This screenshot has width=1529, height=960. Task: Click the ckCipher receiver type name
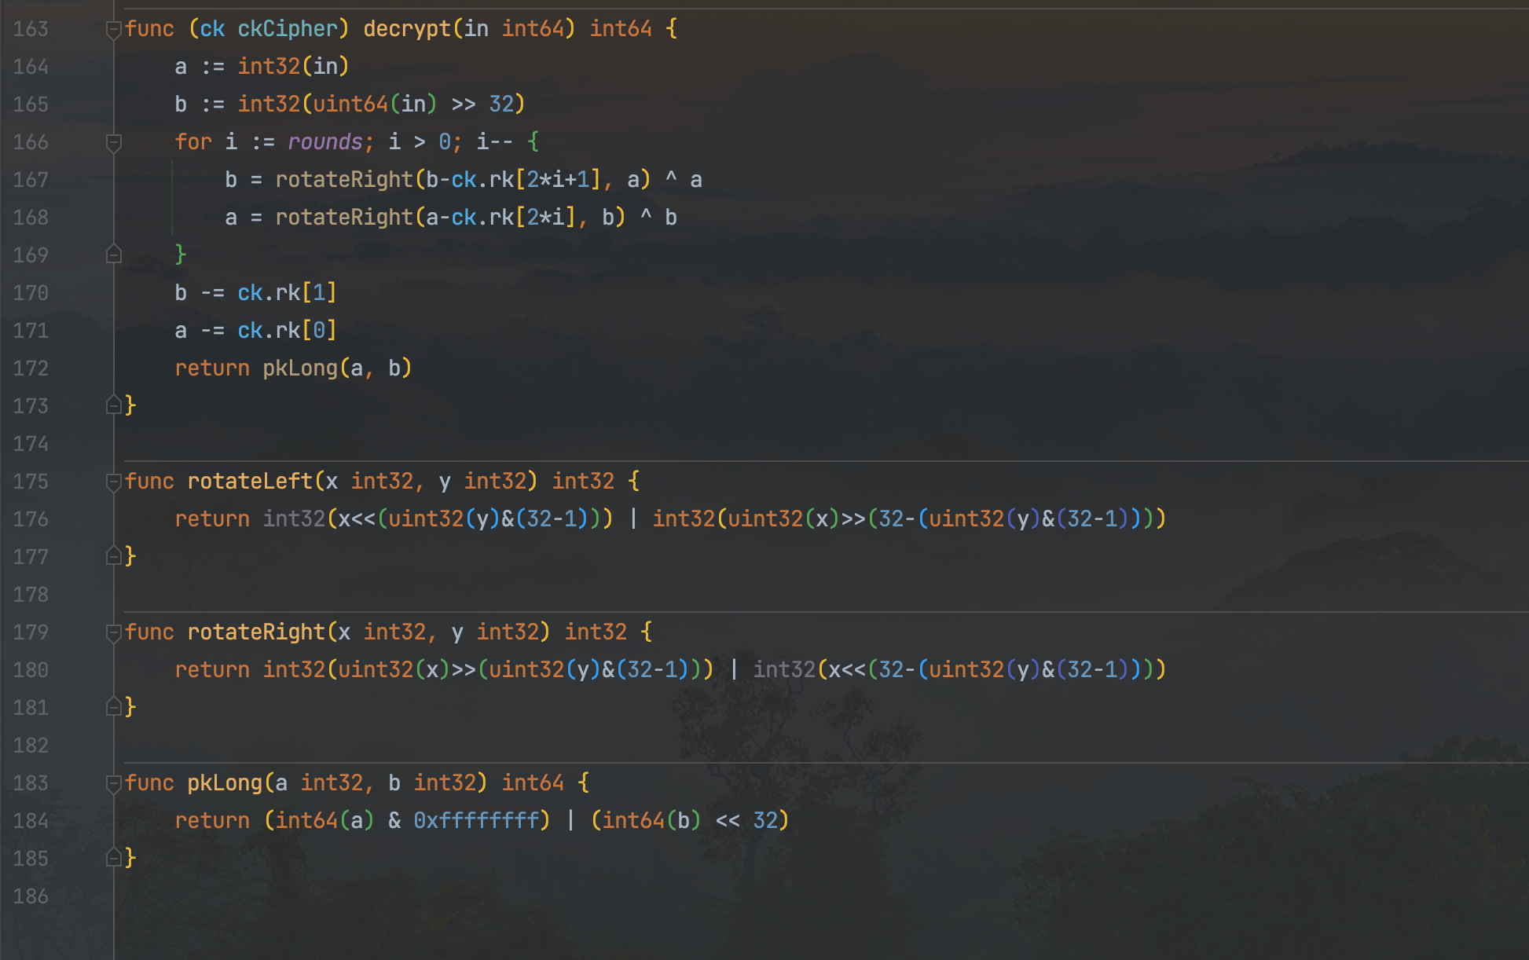click(288, 29)
